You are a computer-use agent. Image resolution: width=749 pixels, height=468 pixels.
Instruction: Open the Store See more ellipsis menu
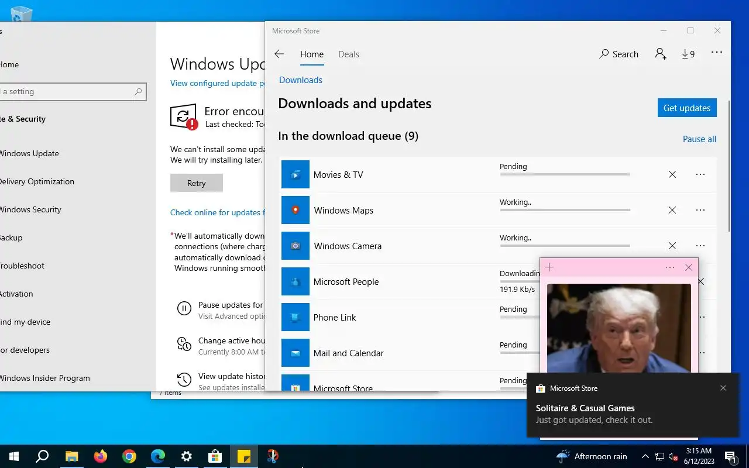click(x=717, y=52)
